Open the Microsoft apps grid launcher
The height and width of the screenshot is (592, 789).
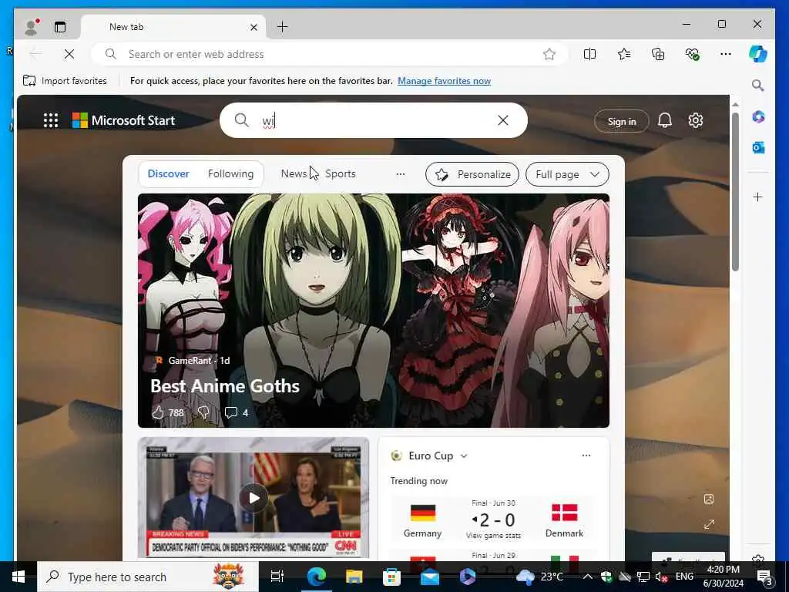(x=50, y=120)
